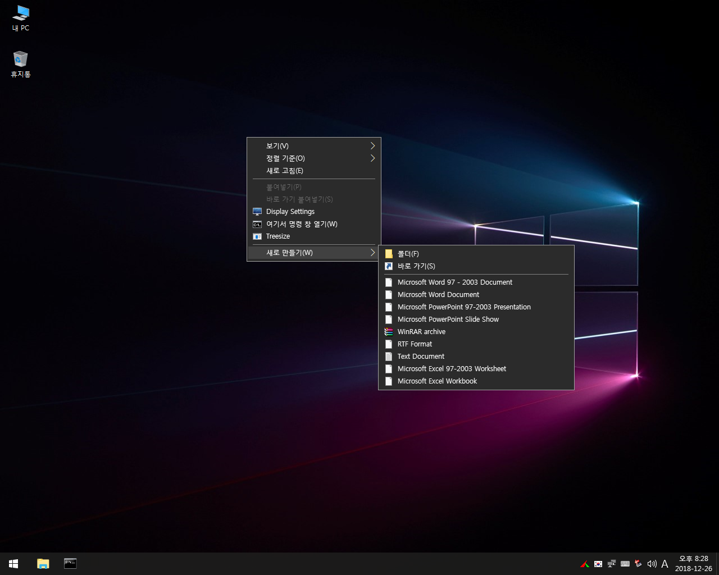719x575 pixels.
Task: Create a new 폴더(F)
Action: click(476, 254)
